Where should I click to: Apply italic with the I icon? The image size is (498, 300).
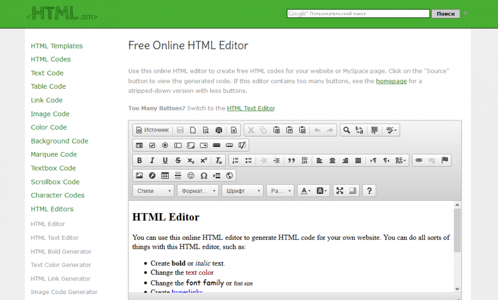(152, 160)
